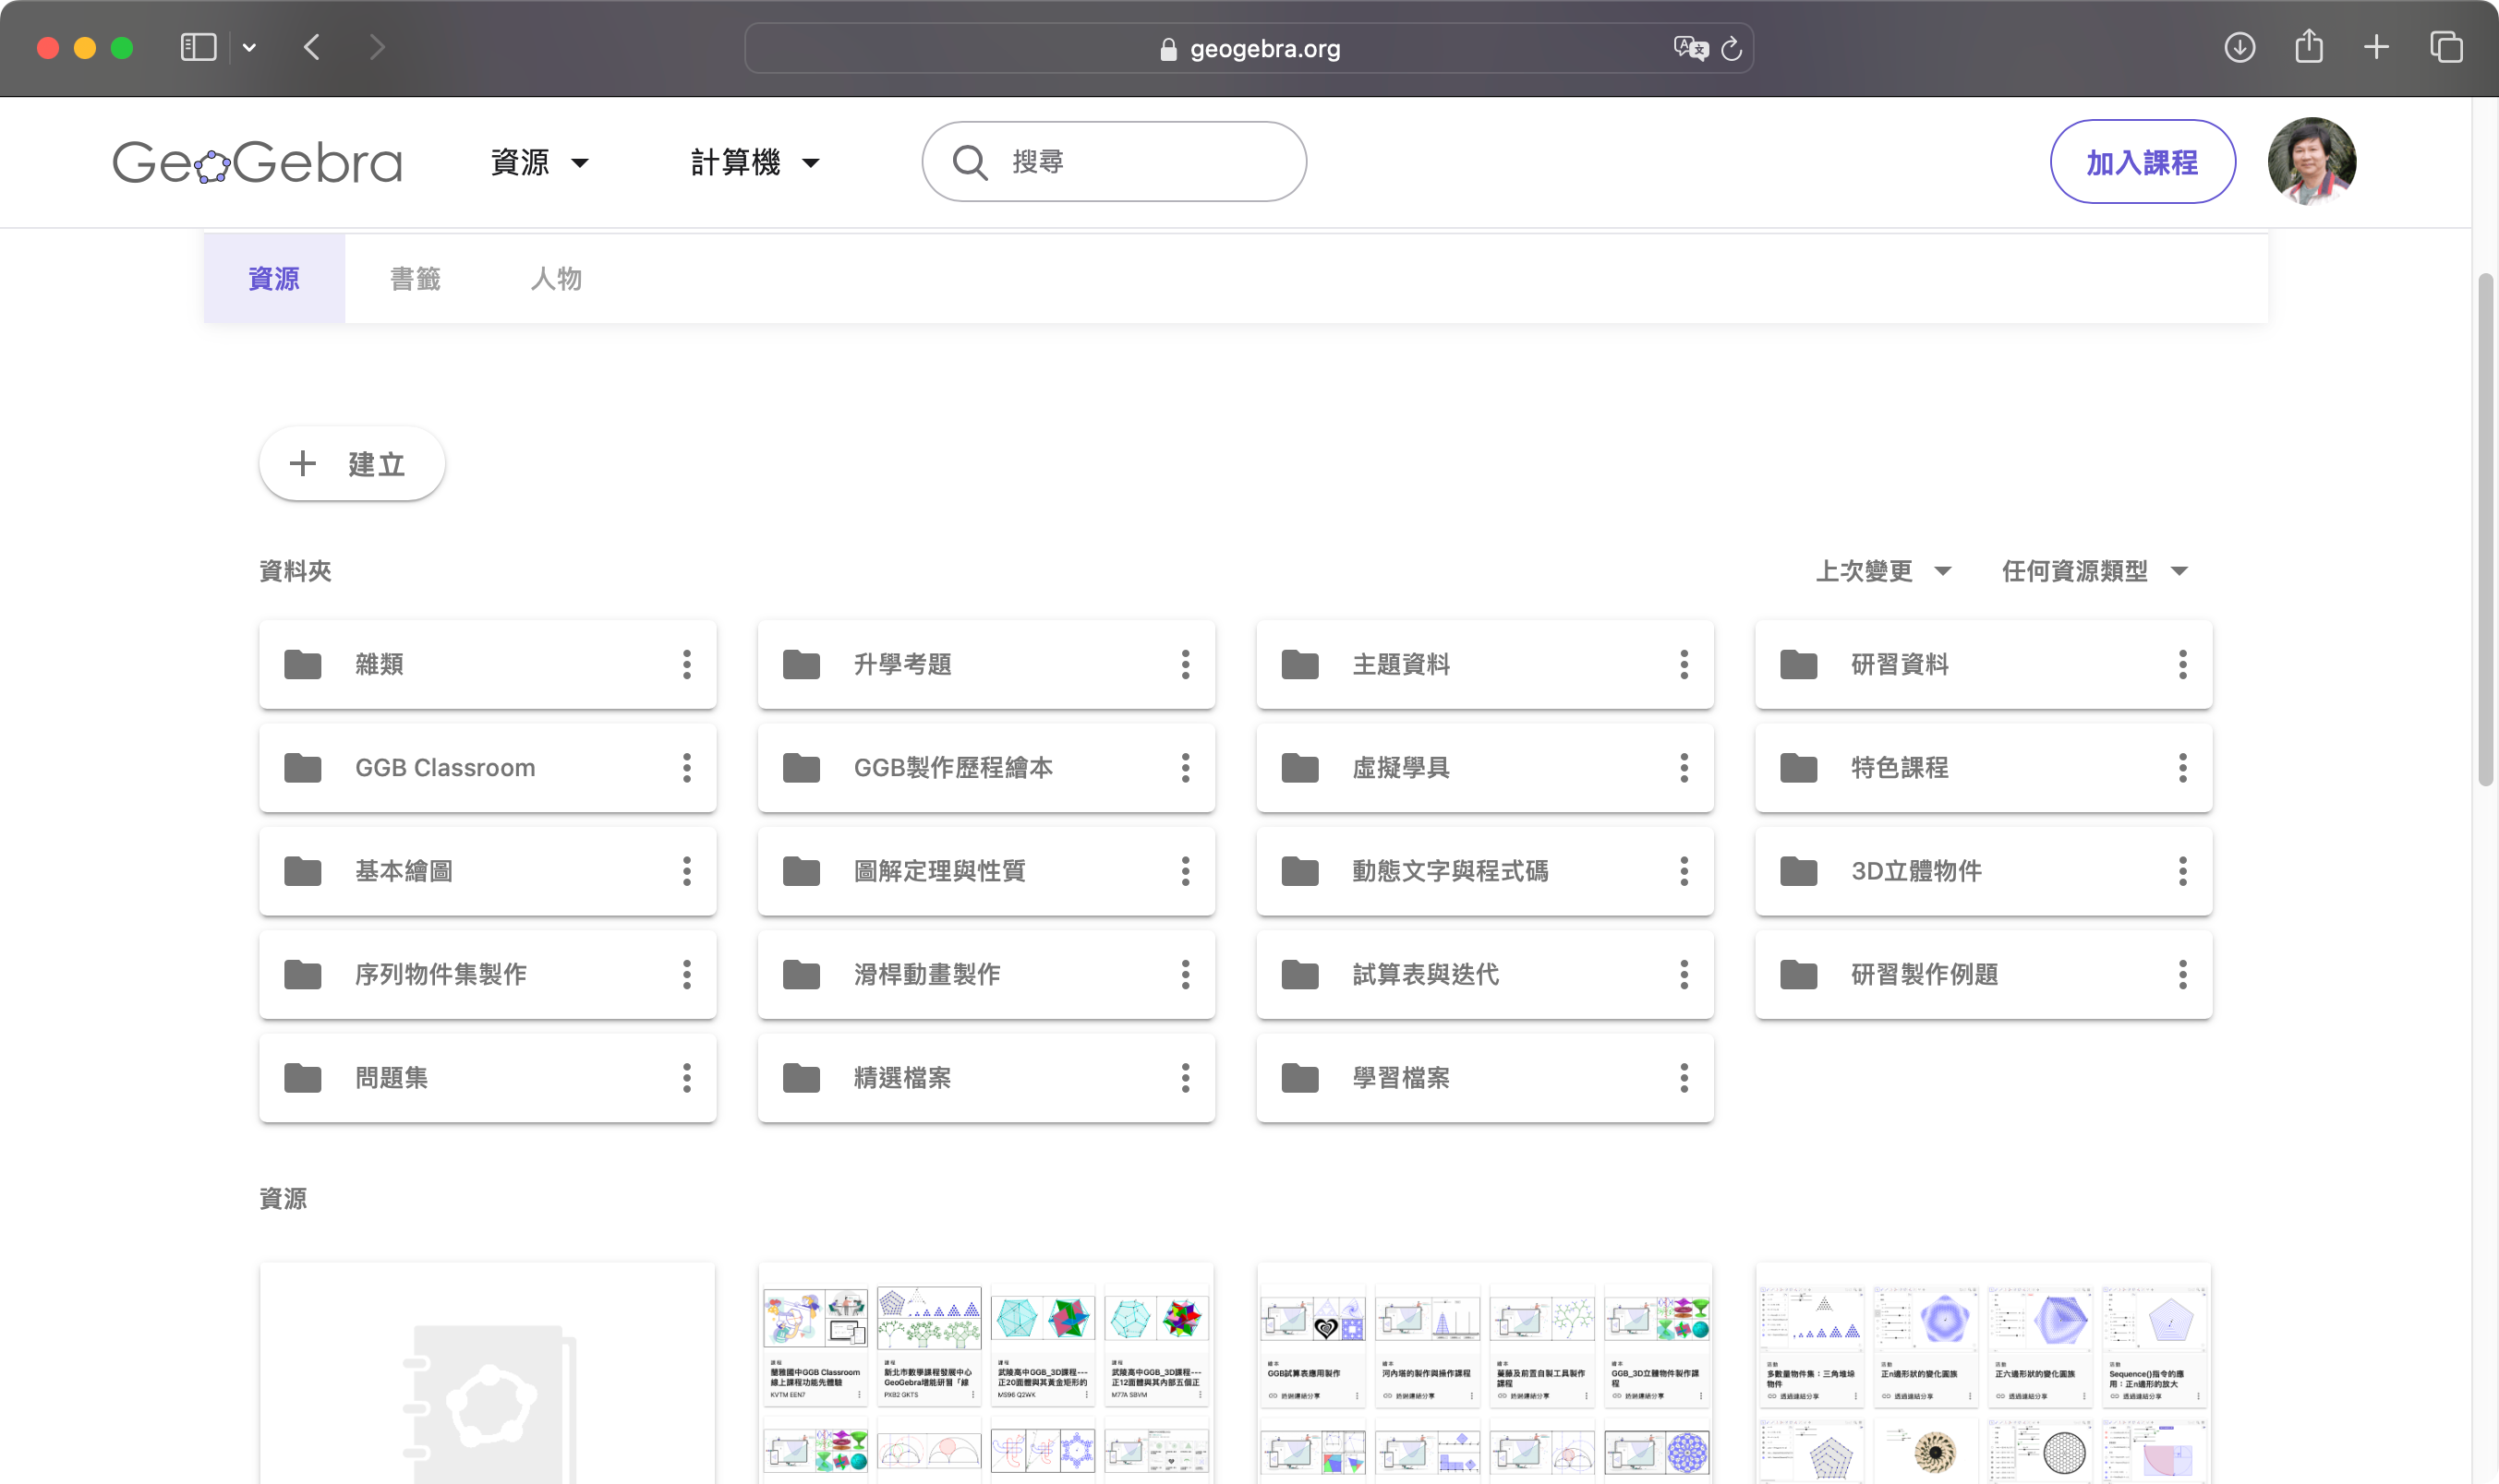Viewport: 2499px width, 1484px height.
Task: Open more options for 基本繪圖 folder
Action: pos(686,871)
